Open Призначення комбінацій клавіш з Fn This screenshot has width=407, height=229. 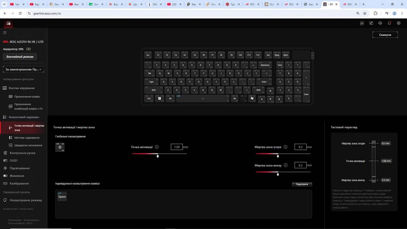[28, 106]
